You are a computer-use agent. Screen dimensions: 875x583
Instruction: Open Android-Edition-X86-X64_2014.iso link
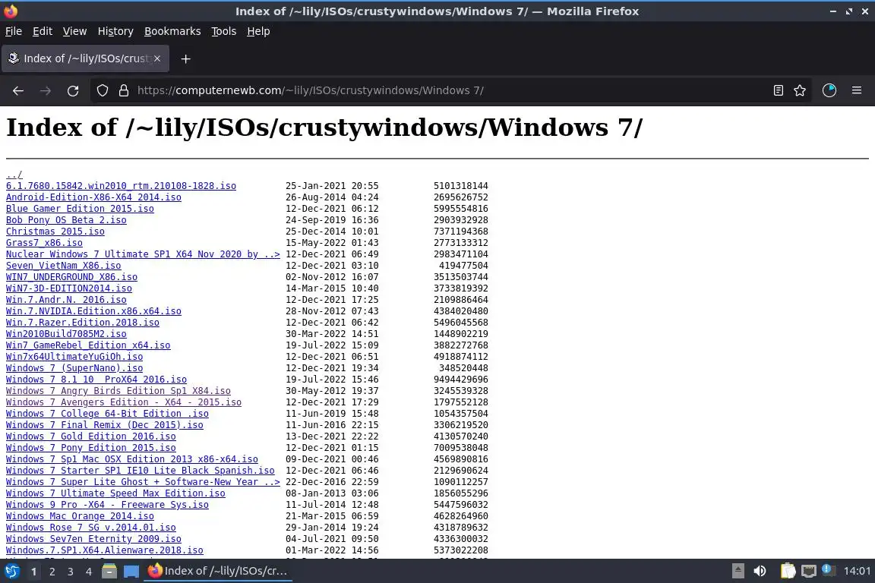point(93,197)
